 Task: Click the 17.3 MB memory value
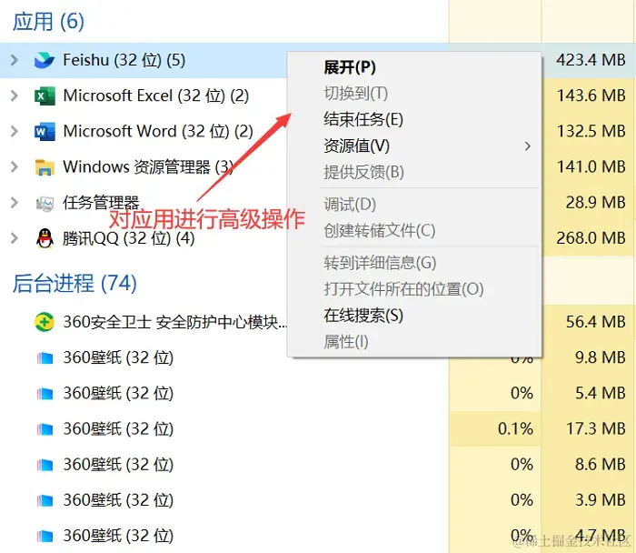596,428
